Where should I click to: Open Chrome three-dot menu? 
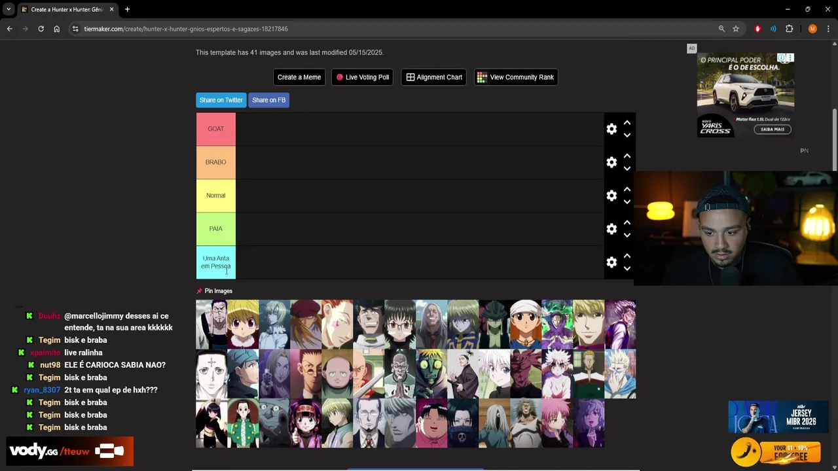[x=828, y=29]
